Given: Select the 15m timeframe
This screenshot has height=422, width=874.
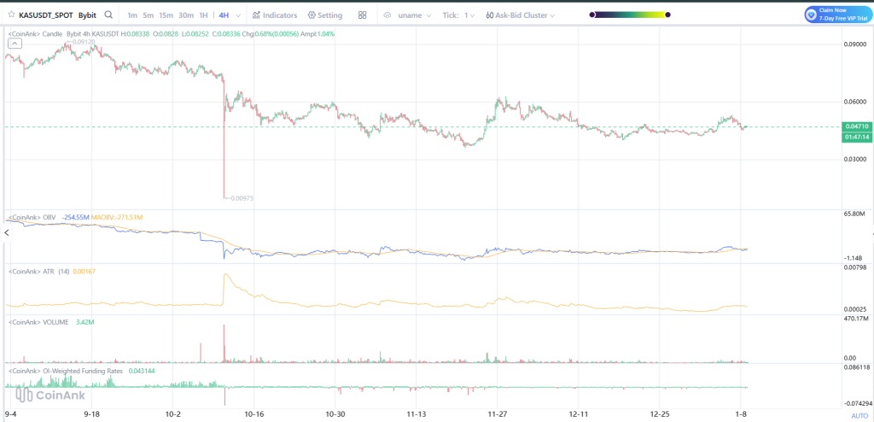Looking at the screenshot, I should [166, 15].
